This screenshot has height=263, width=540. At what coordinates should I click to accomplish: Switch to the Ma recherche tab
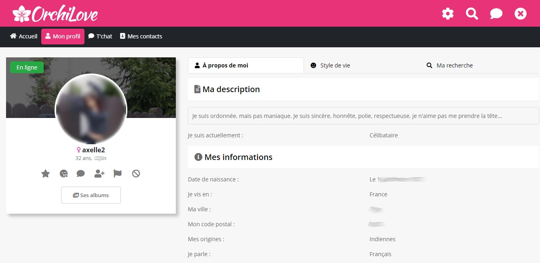tap(449, 65)
